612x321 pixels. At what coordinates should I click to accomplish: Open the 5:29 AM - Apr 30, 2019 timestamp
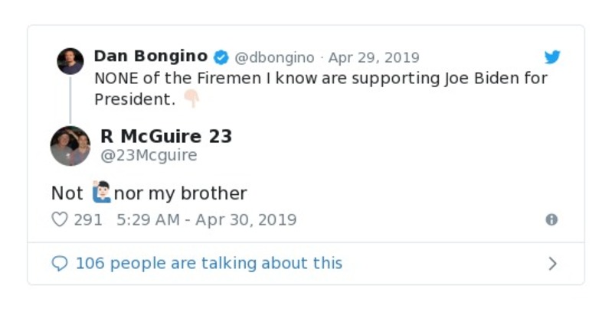point(206,219)
